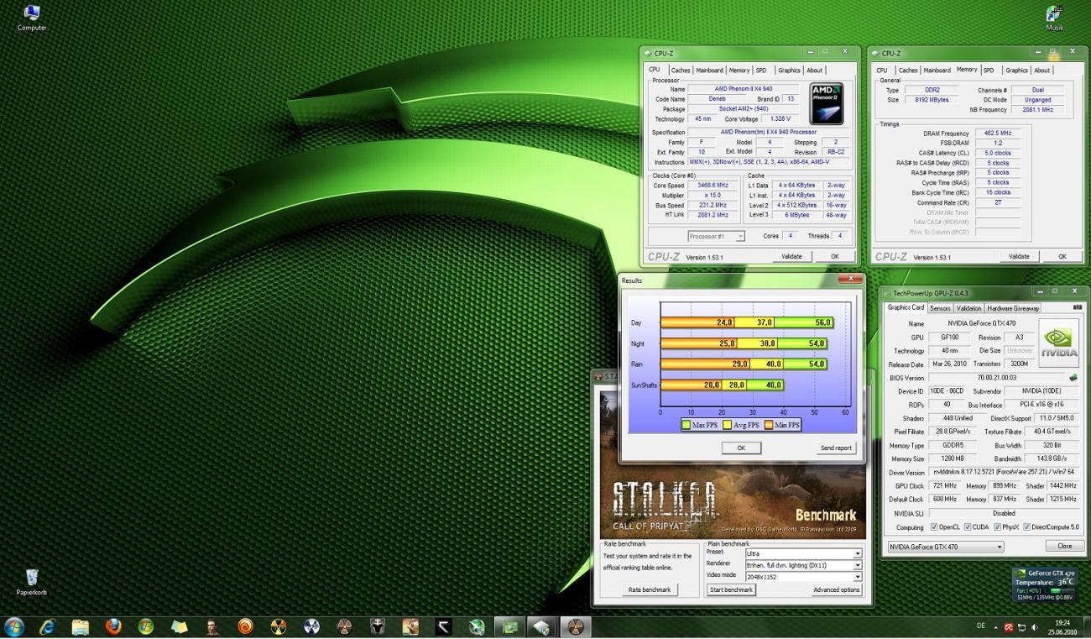Launch Firefox from the taskbar

click(x=113, y=626)
